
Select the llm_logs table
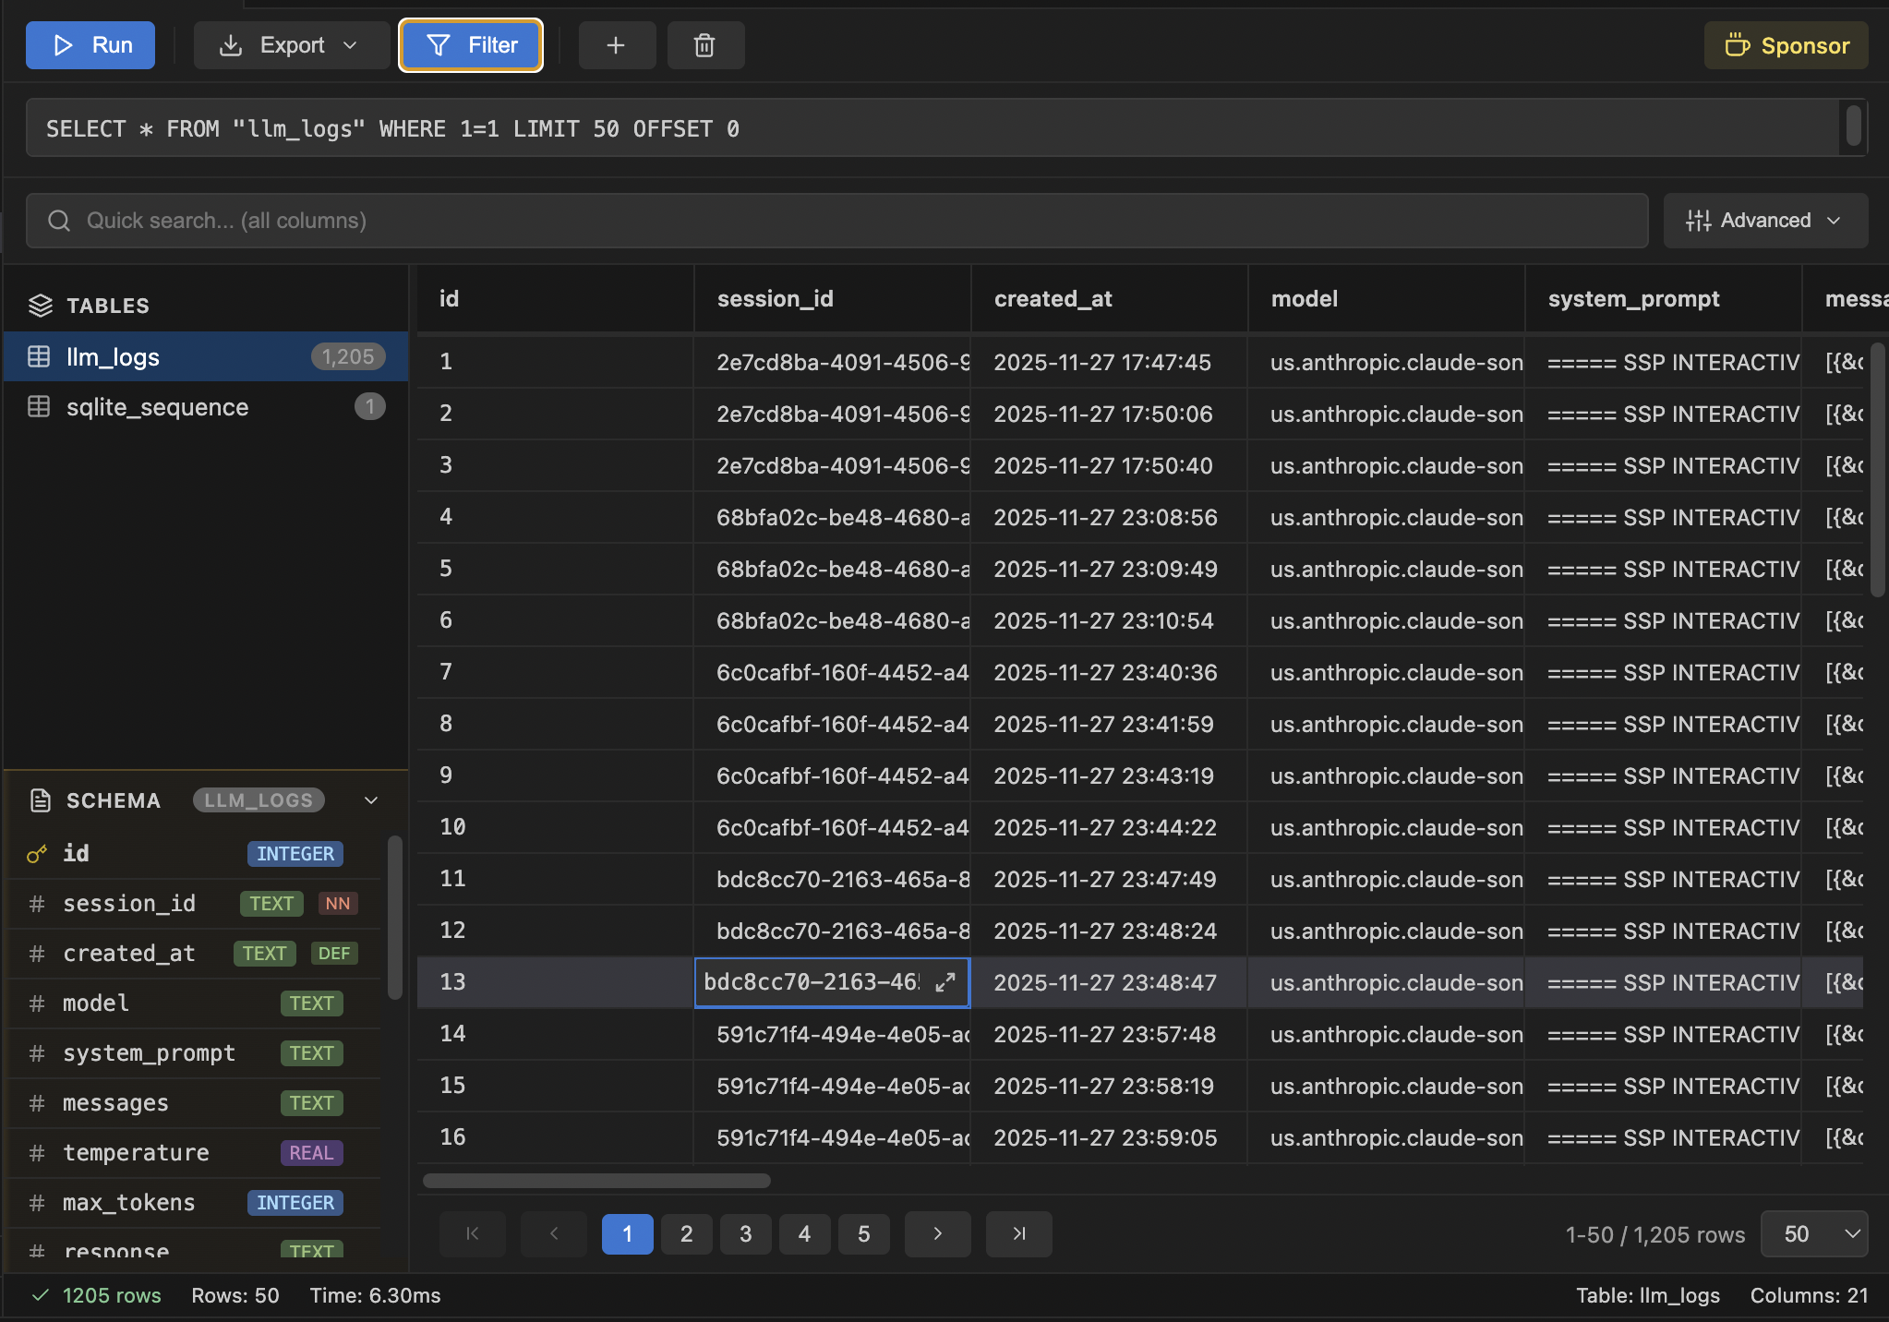113,357
